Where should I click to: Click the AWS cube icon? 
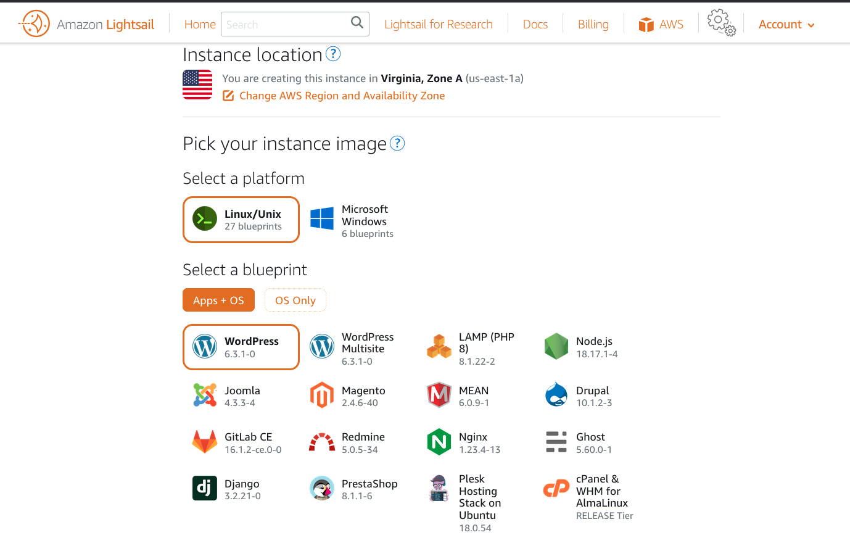pos(646,25)
